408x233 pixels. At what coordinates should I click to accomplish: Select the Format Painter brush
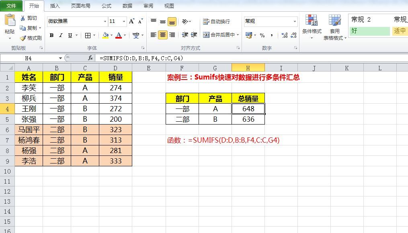tap(23, 38)
